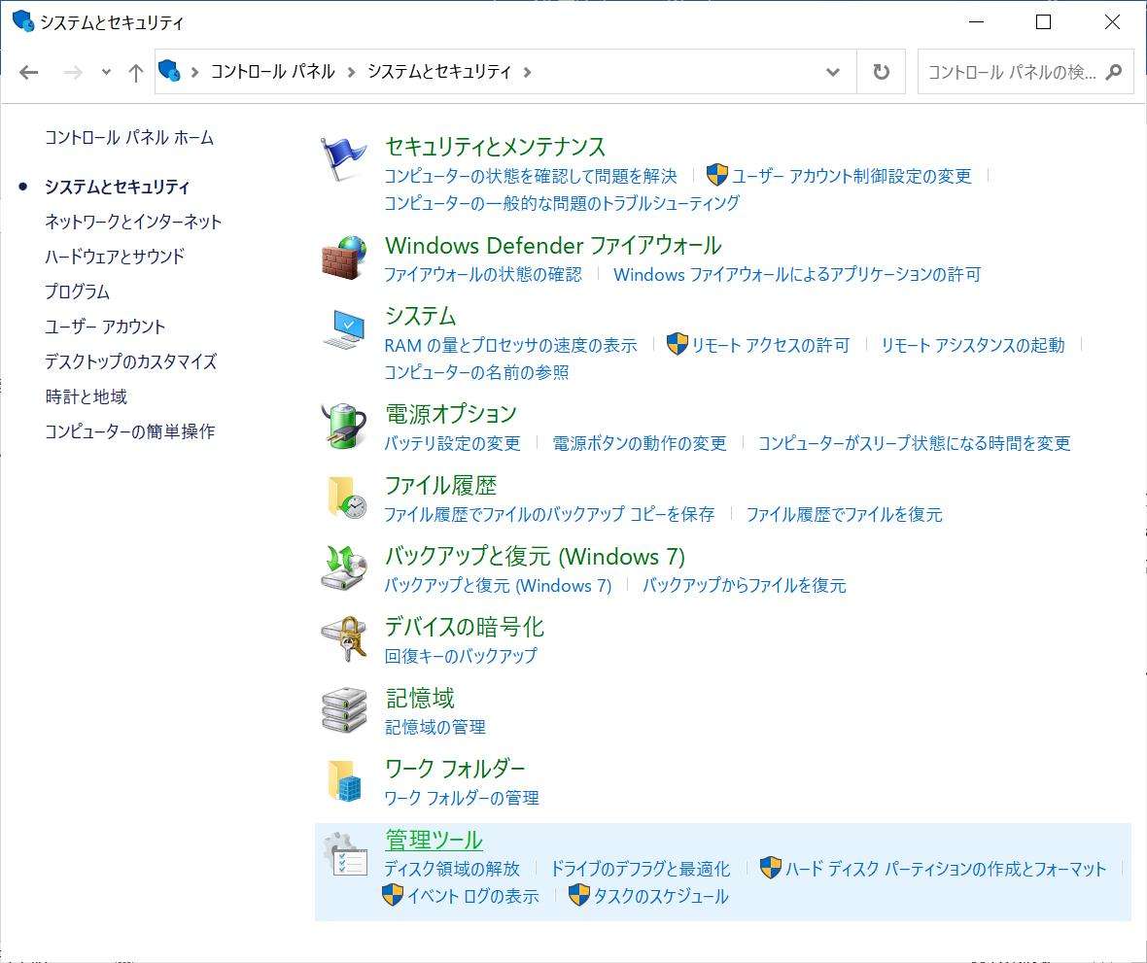This screenshot has width=1147, height=963.
Task: Click the Refresh button in address bar
Action: point(882,72)
